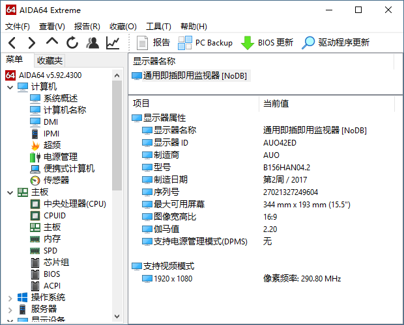The image size is (404, 325).
Task: Launch PC Backup from toolbar
Action: (205, 43)
